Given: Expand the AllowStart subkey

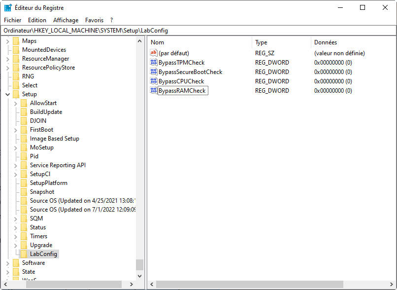Looking at the screenshot, I should pos(16,103).
